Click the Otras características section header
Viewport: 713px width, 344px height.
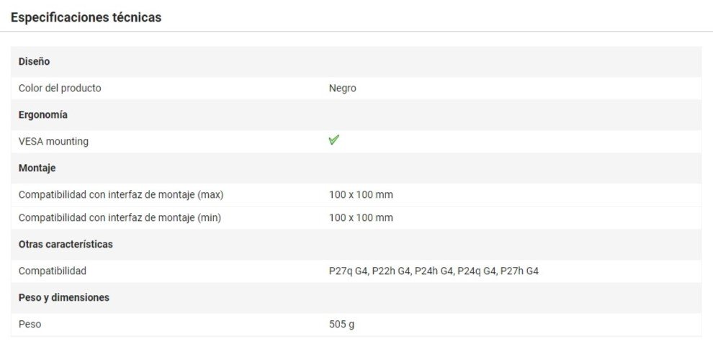coord(66,245)
